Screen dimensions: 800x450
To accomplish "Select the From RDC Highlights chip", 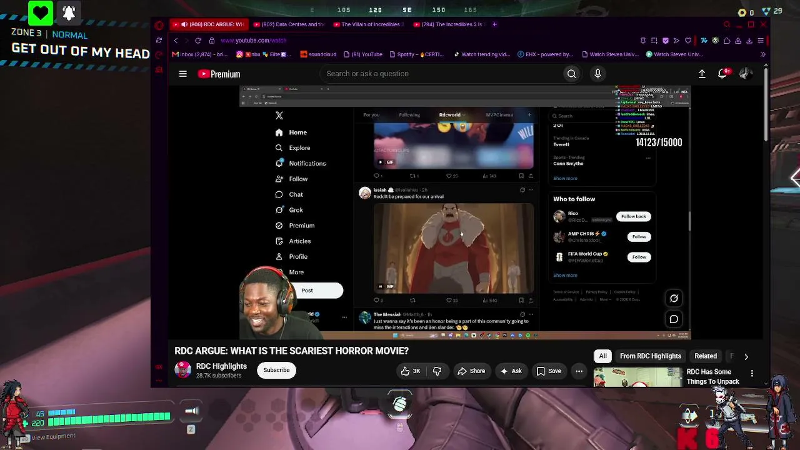I will [650, 356].
